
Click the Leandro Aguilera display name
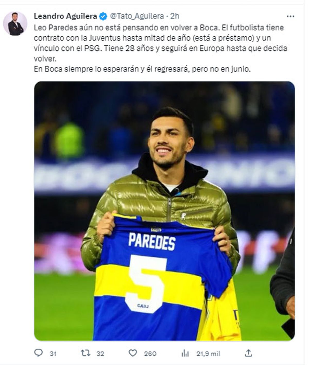click(x=66, y=16)
